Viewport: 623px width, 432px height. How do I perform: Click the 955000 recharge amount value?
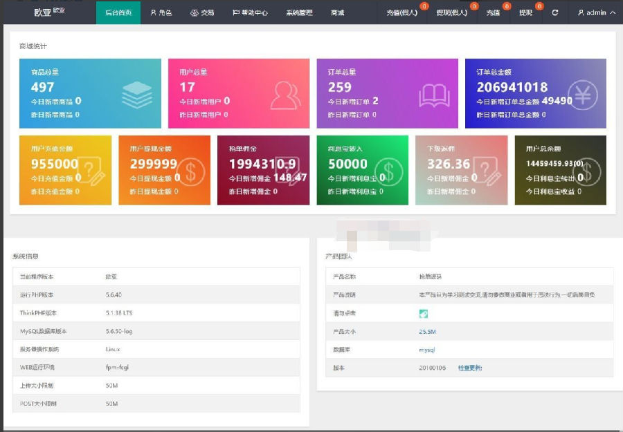55,163
